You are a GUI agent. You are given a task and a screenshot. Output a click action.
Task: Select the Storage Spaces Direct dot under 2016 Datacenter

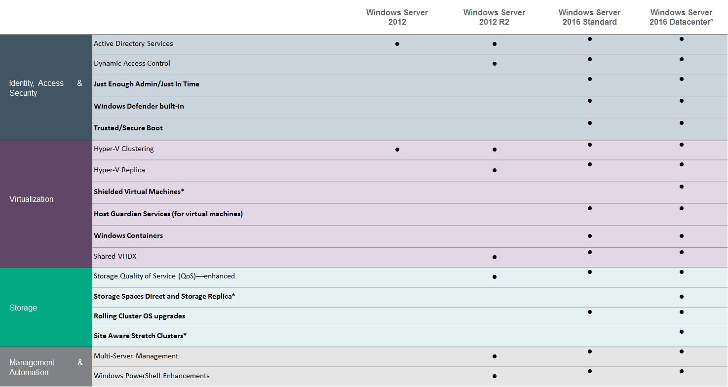click(x=681, y=297)
